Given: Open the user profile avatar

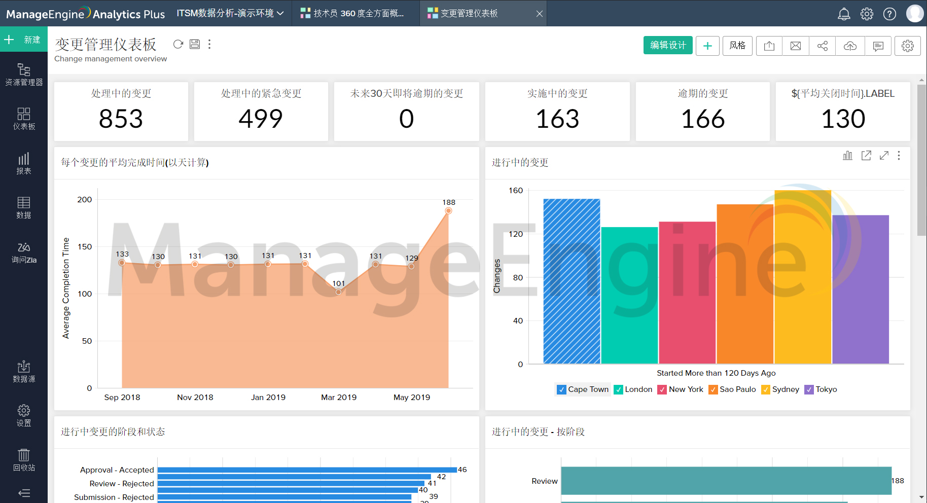Looking at the screenshot, I should point(914,14).
